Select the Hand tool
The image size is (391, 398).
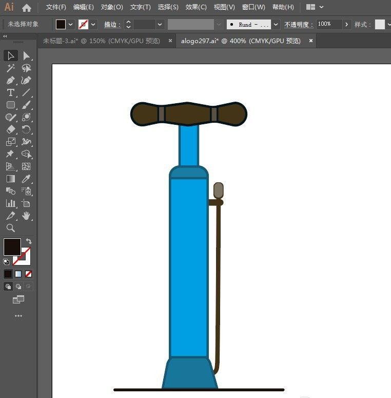tap(26, 216)
